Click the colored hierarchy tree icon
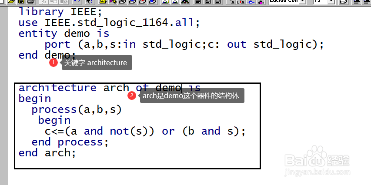The image size is (371, 185). 185,2
